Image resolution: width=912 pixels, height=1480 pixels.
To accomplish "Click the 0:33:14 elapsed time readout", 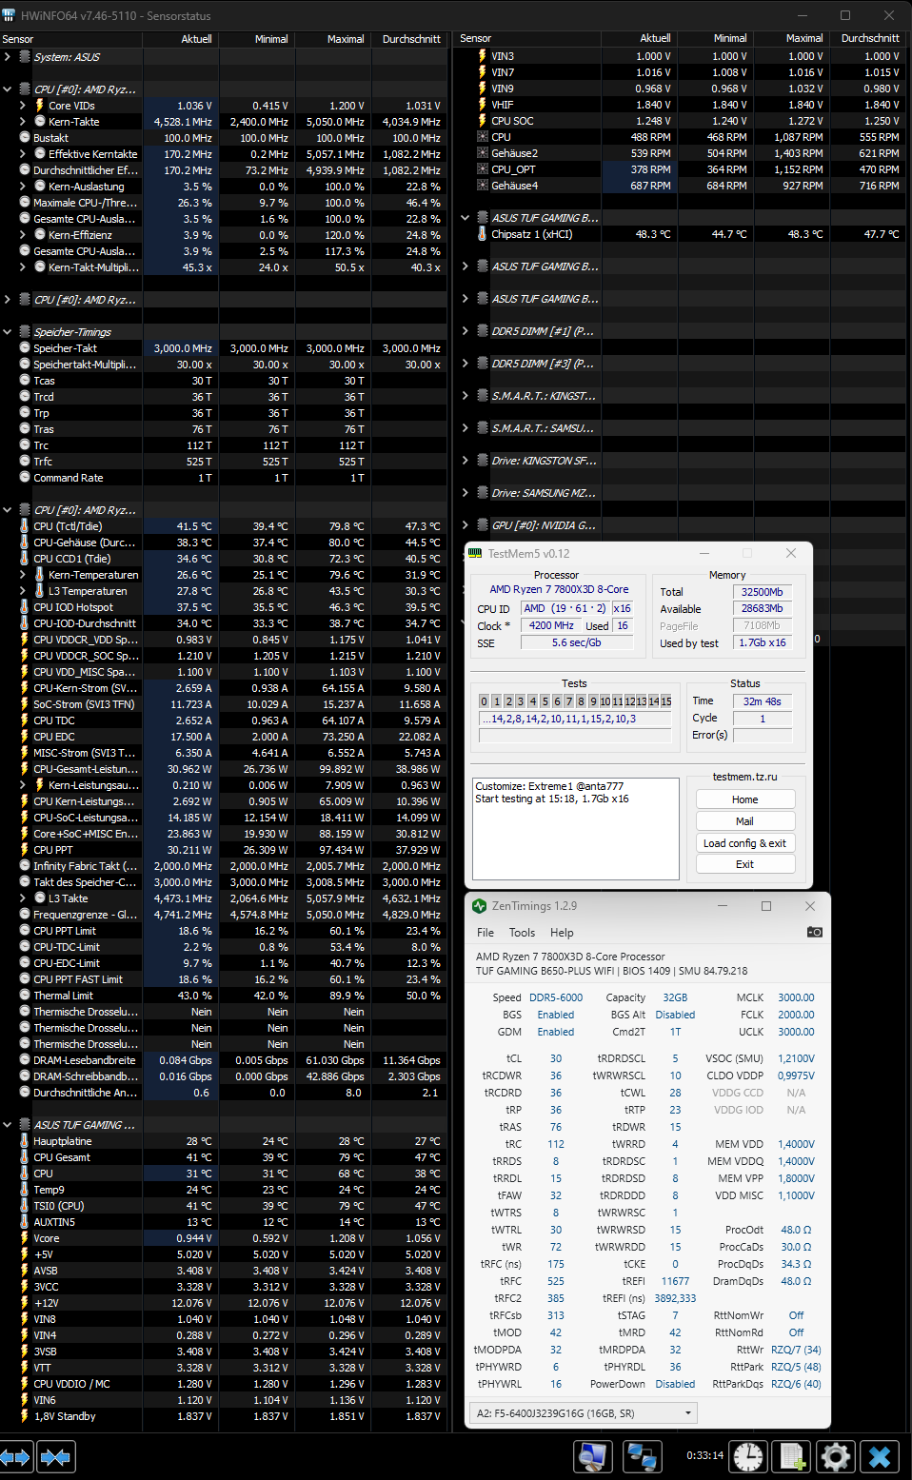I will 704,1455.
